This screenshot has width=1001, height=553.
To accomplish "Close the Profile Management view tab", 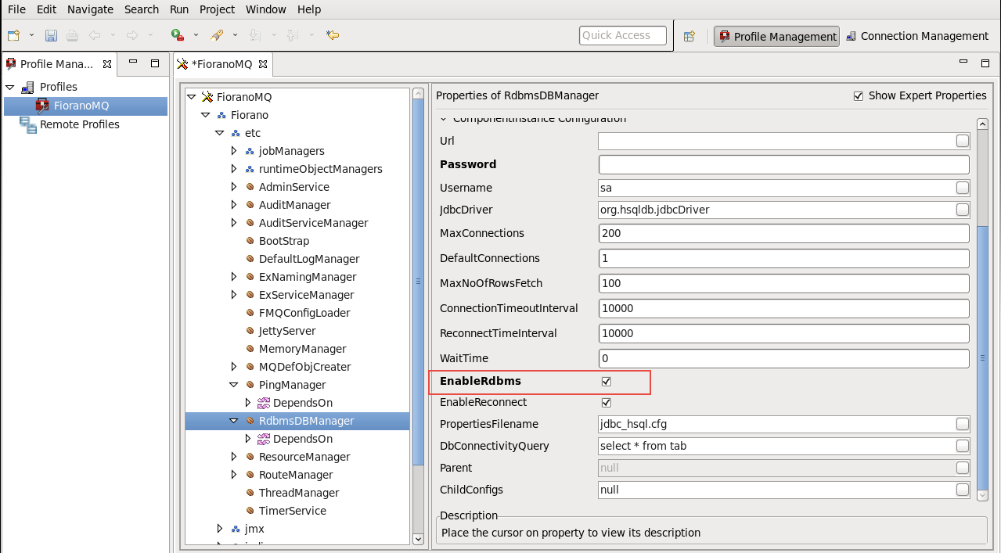I will tap(107, 64).
